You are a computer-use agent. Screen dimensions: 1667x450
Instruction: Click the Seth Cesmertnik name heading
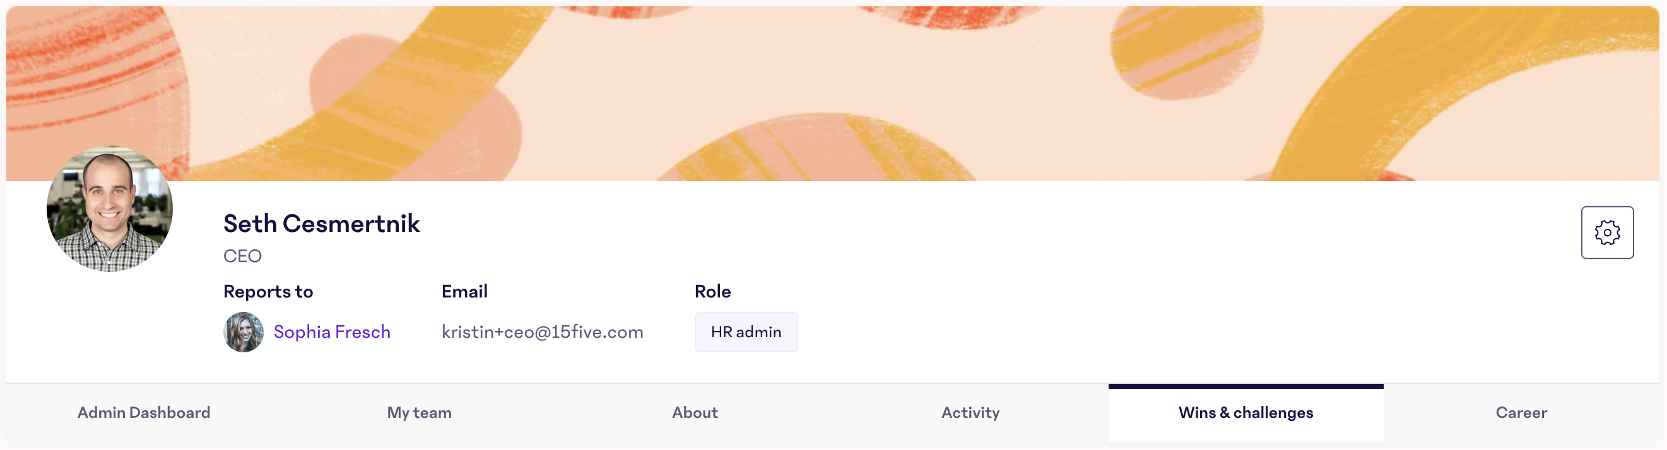pos(322,224)
